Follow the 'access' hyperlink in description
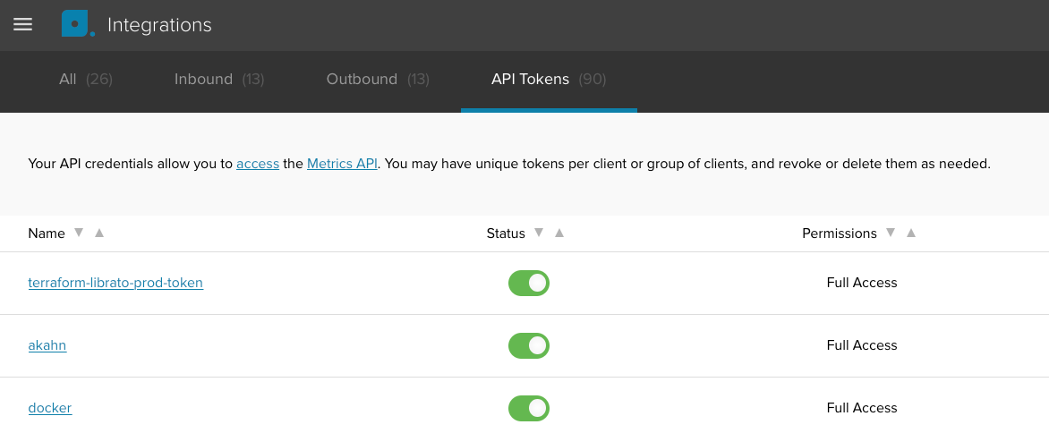The width and height of the screenshot is (1049, 433). (x=258, y=164)
